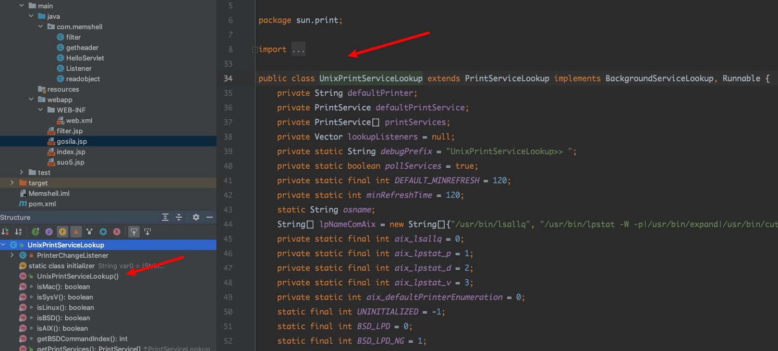
Task: Toggle Show Fields filter button
Action: click(63, 232)
